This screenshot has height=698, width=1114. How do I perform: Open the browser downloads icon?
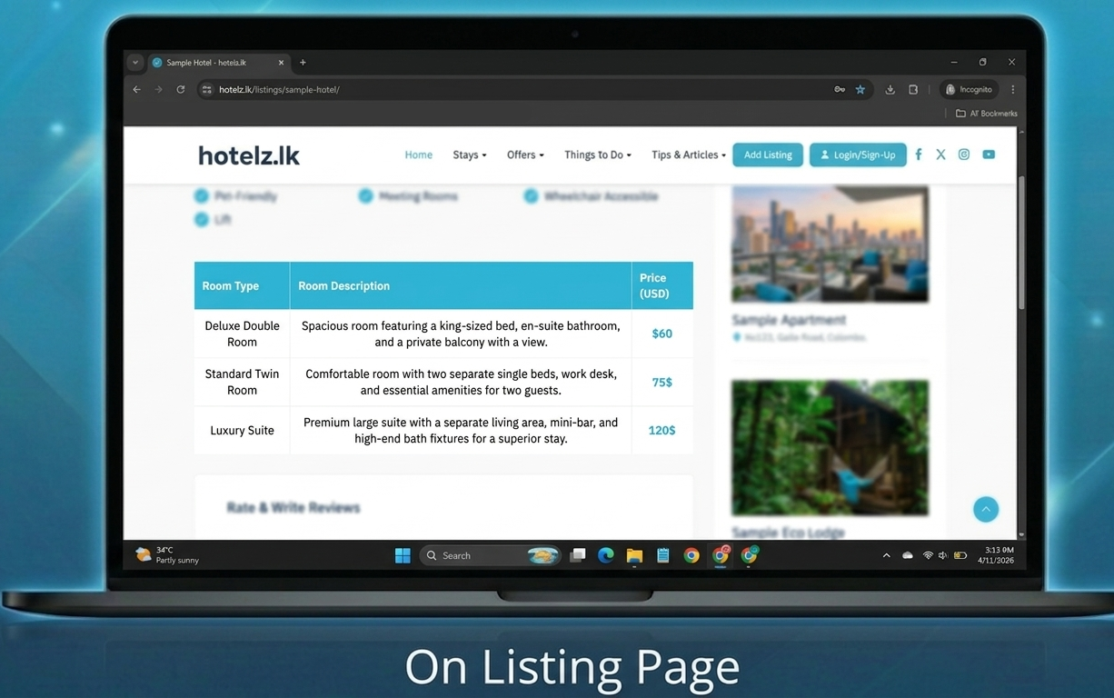(x=890, y=89)
